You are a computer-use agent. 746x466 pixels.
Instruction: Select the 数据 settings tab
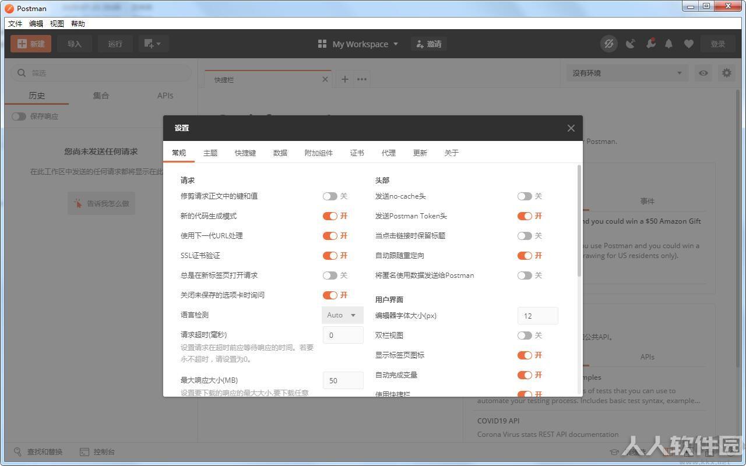[280, 153]
